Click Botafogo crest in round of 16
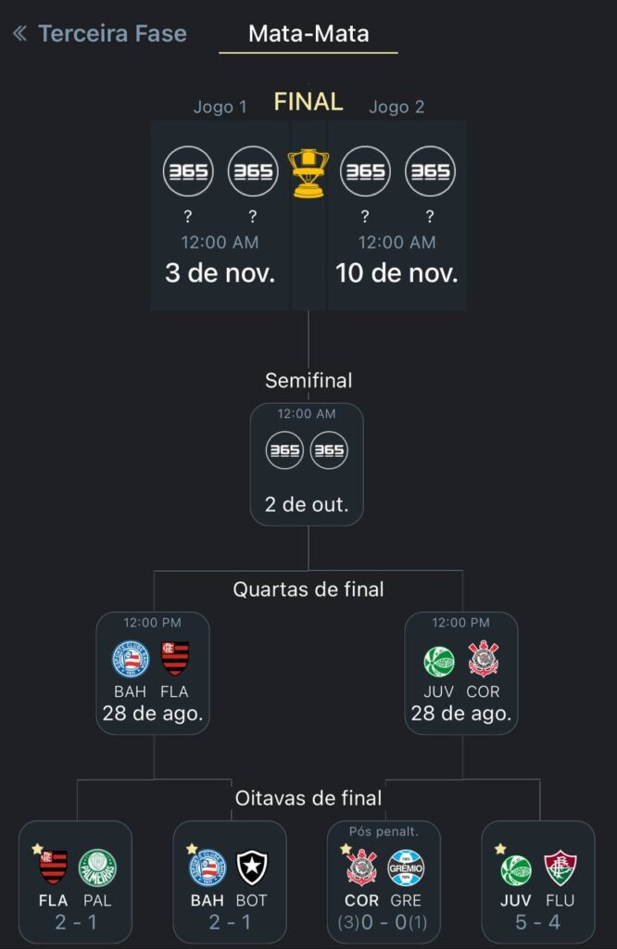617x949 pixels. click(252, 867)
